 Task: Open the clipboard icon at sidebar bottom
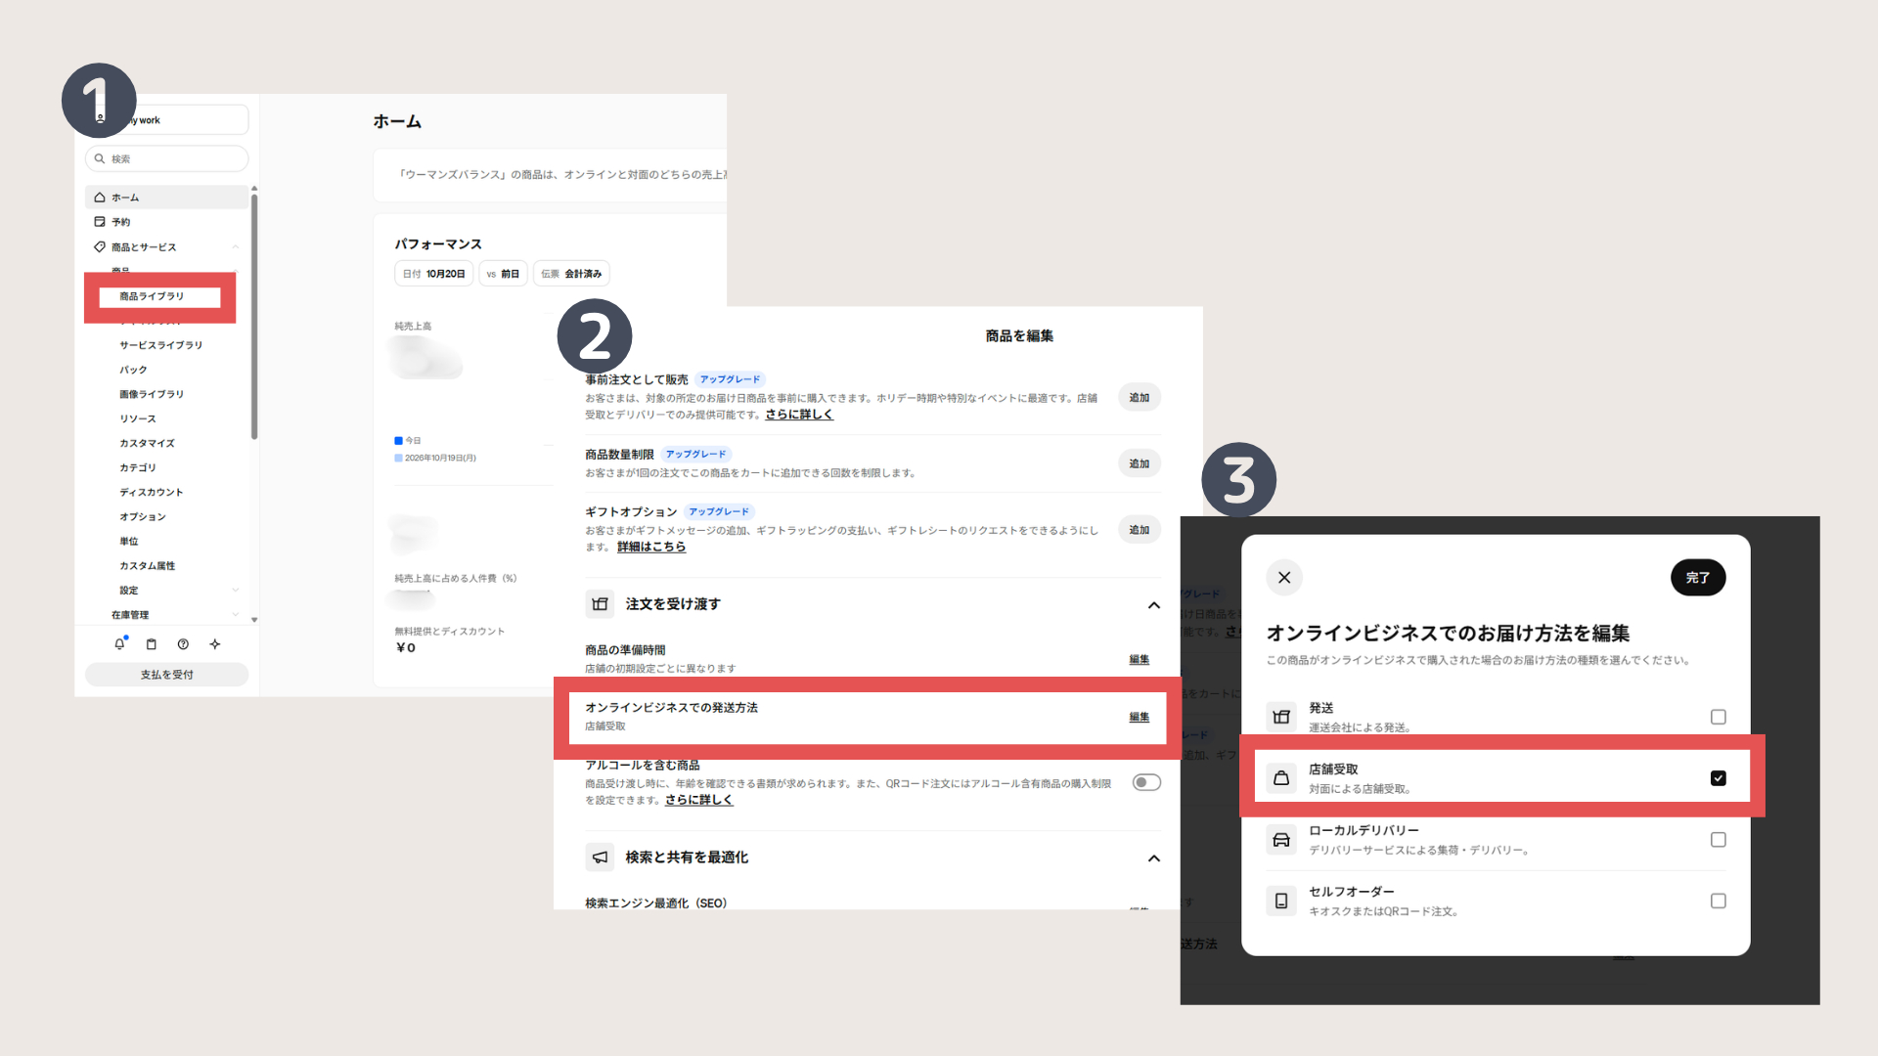point(152,644)
